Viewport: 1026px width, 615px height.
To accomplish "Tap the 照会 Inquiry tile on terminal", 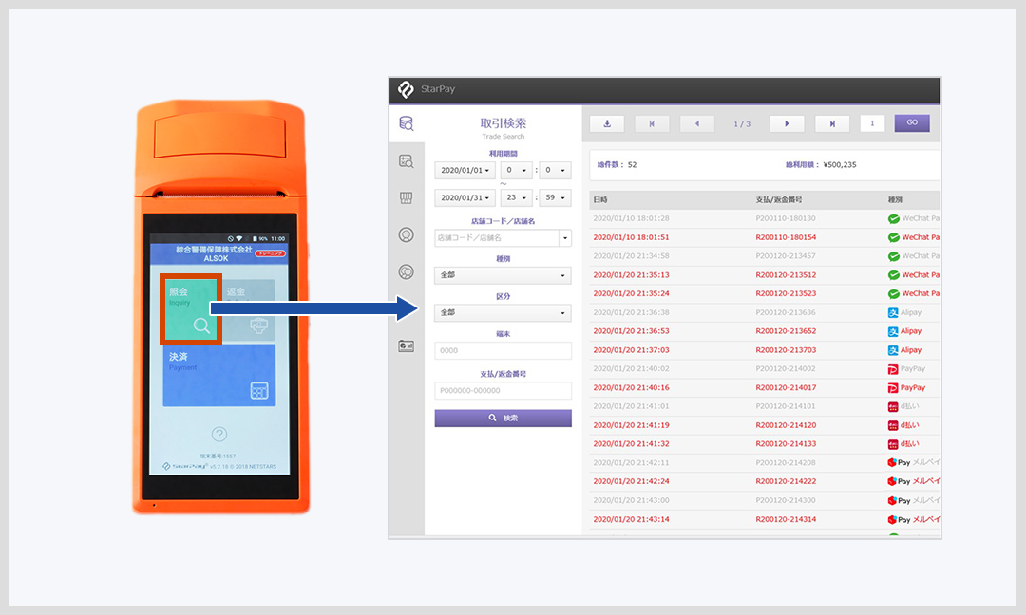I will pos(190,309).
